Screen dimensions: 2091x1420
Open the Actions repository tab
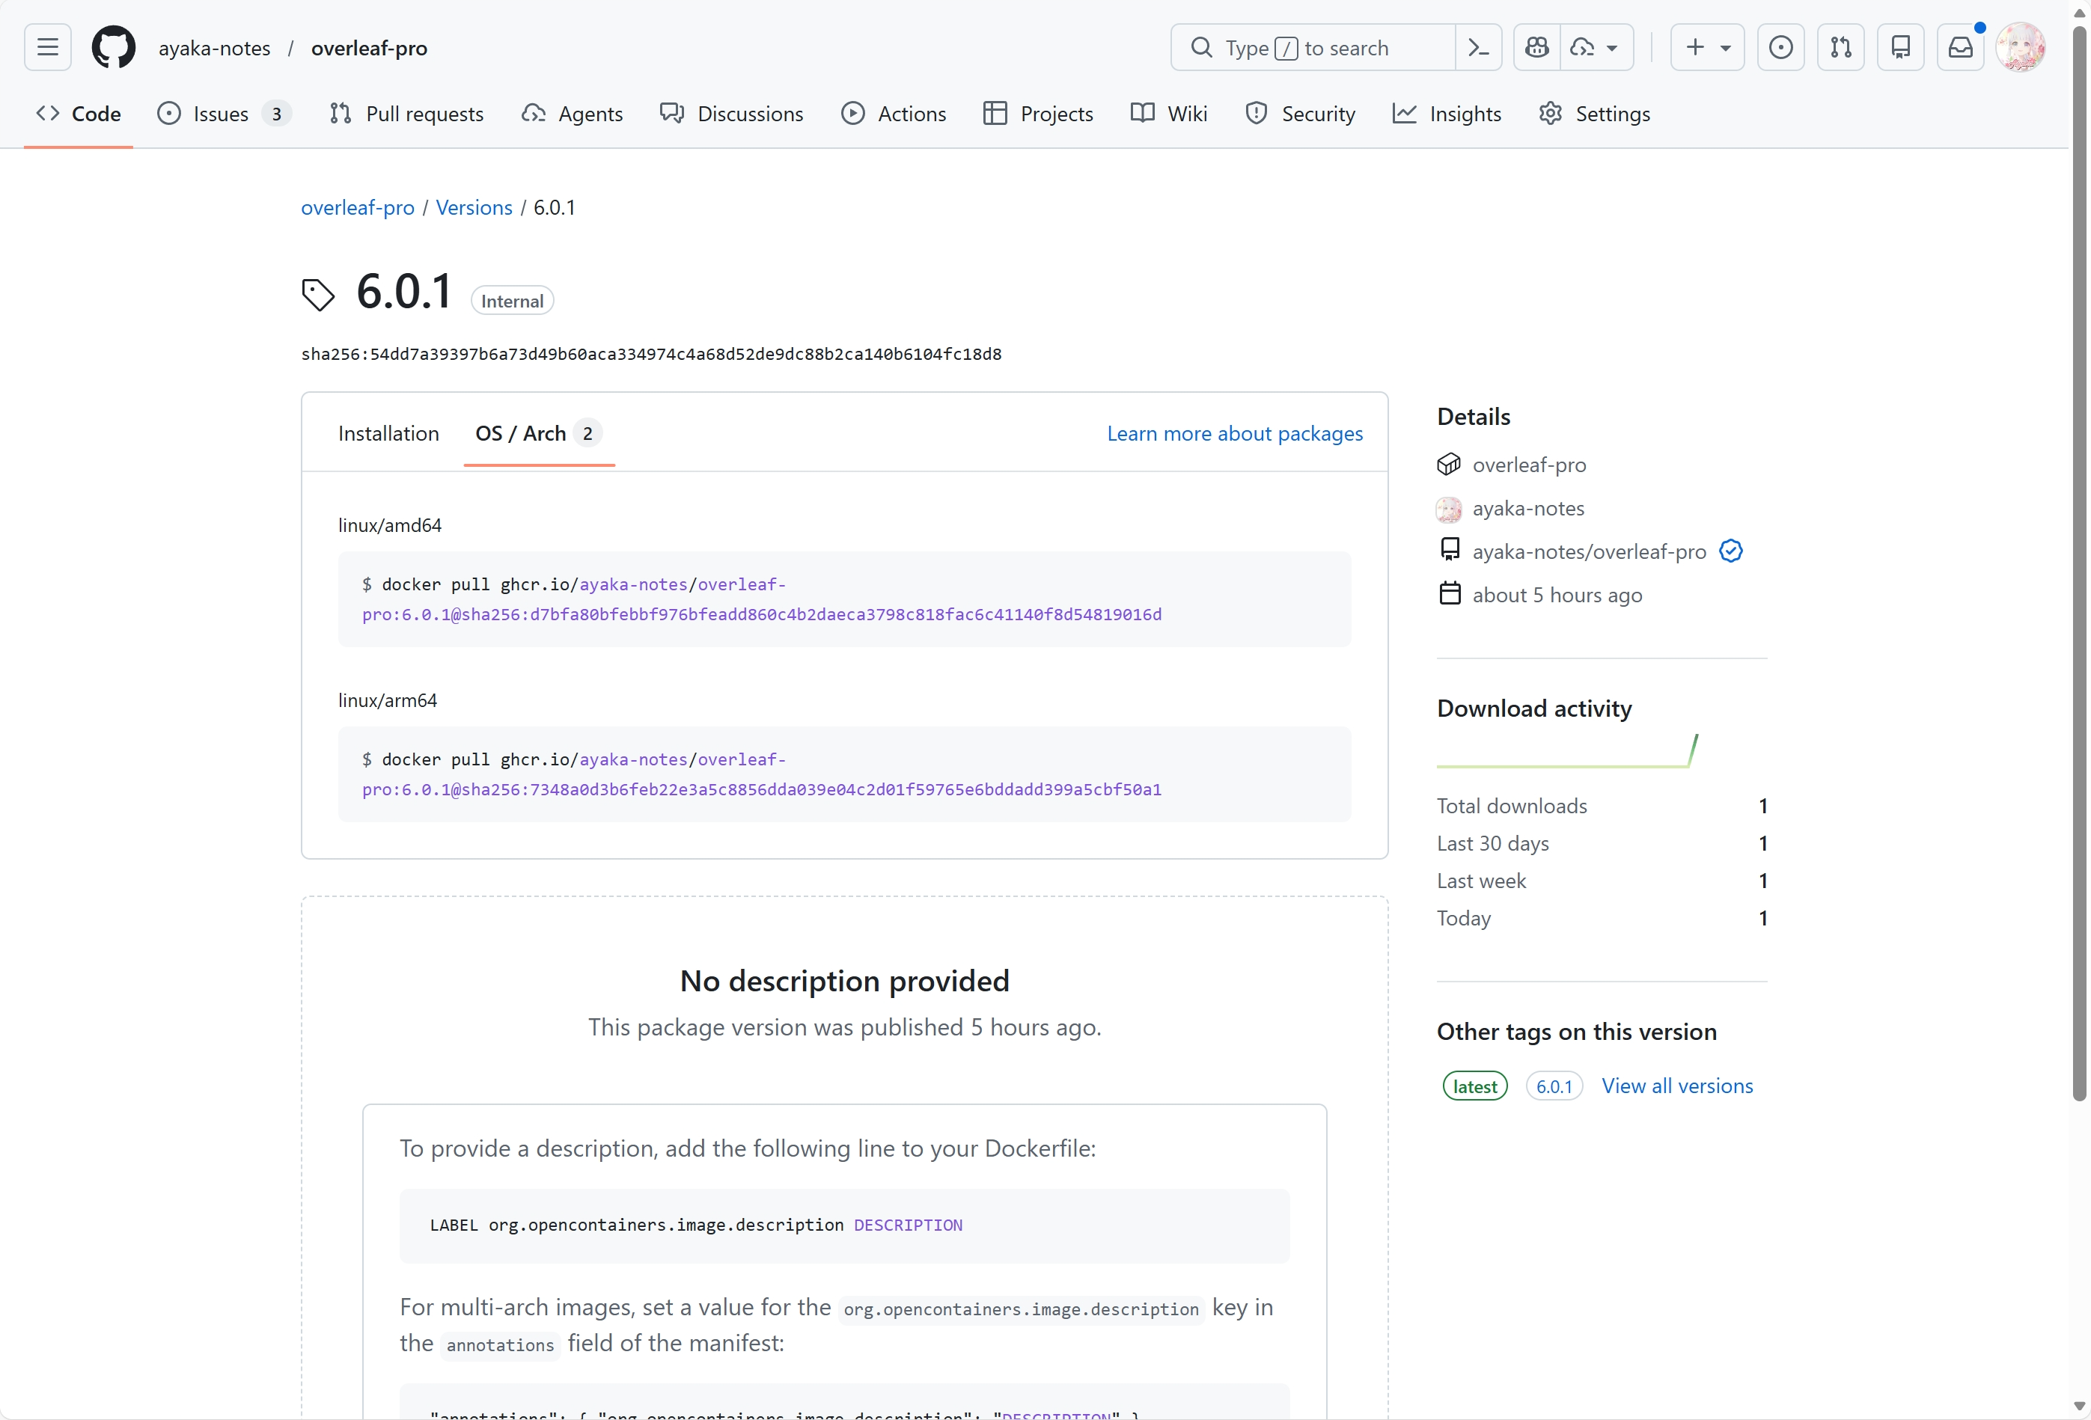click(894, 114)
